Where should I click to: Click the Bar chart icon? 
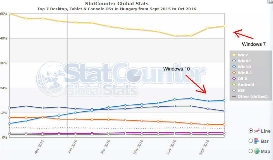257,141
